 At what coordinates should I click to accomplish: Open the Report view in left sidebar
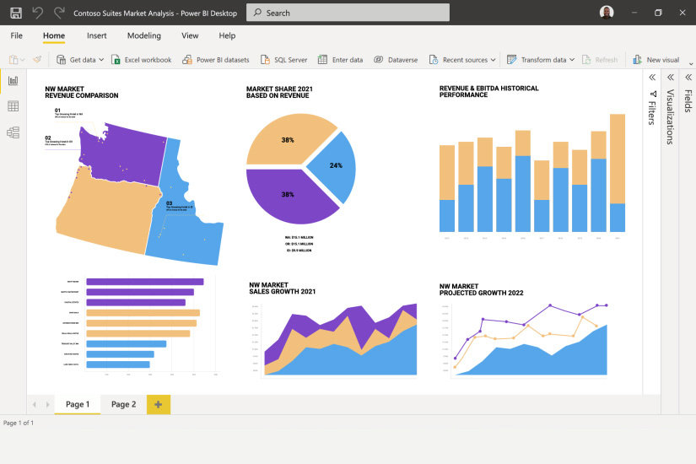[13, 81]
